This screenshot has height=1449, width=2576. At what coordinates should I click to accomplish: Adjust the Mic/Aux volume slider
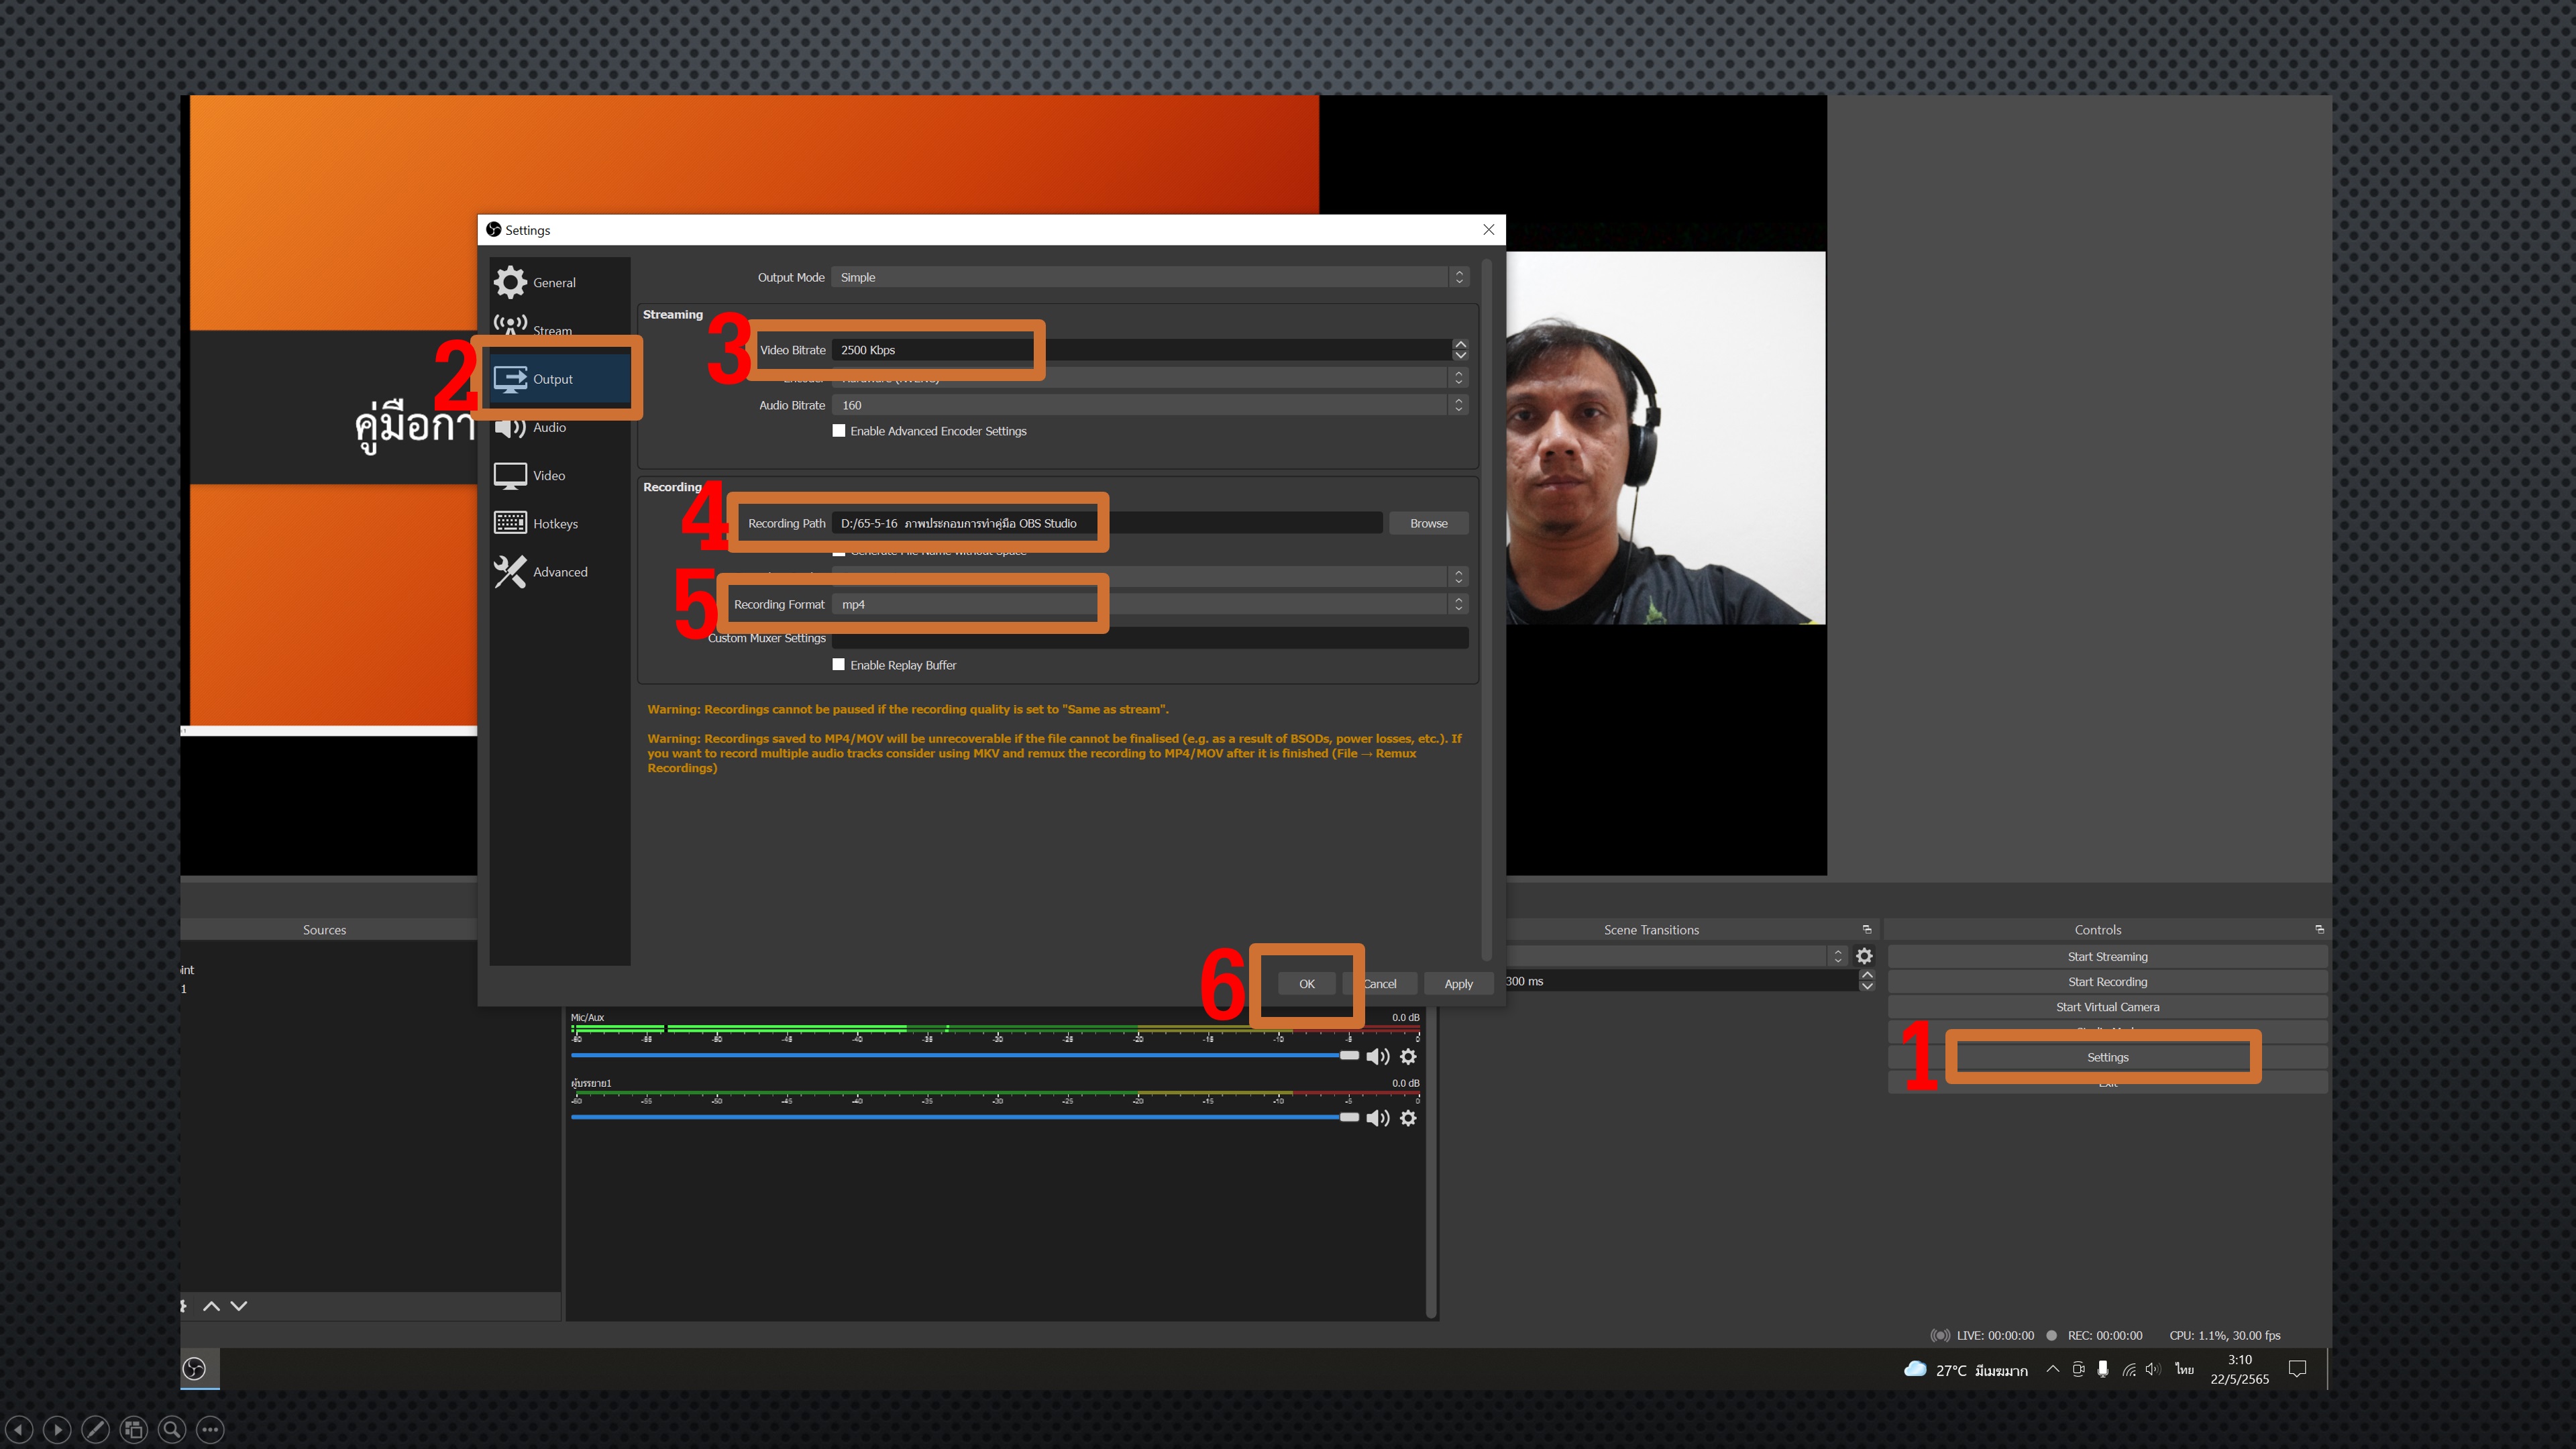[965, 1056]
